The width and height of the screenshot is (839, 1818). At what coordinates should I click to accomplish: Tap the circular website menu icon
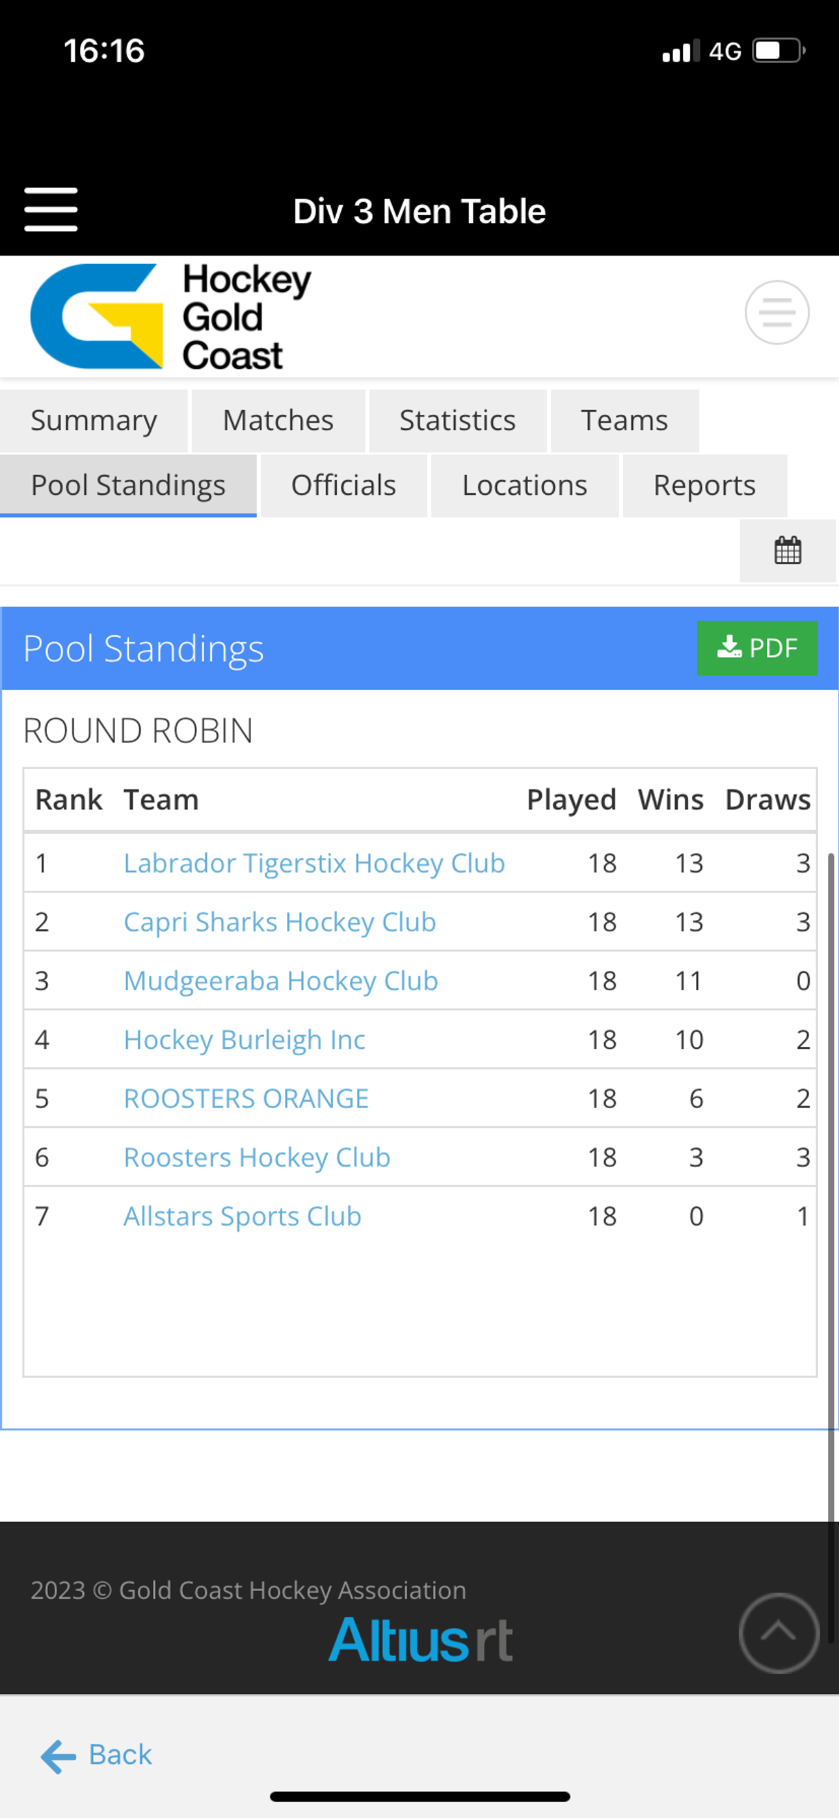(x=777, y=313)
